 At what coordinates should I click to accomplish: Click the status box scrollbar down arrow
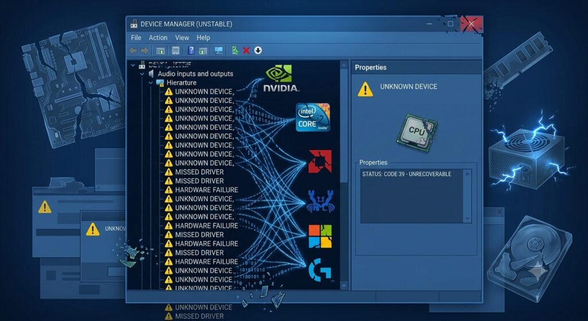[467, 219]
